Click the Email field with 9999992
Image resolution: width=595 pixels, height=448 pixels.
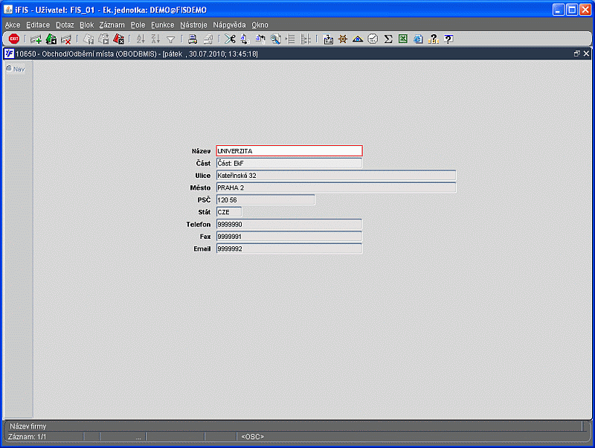point(289,249)
